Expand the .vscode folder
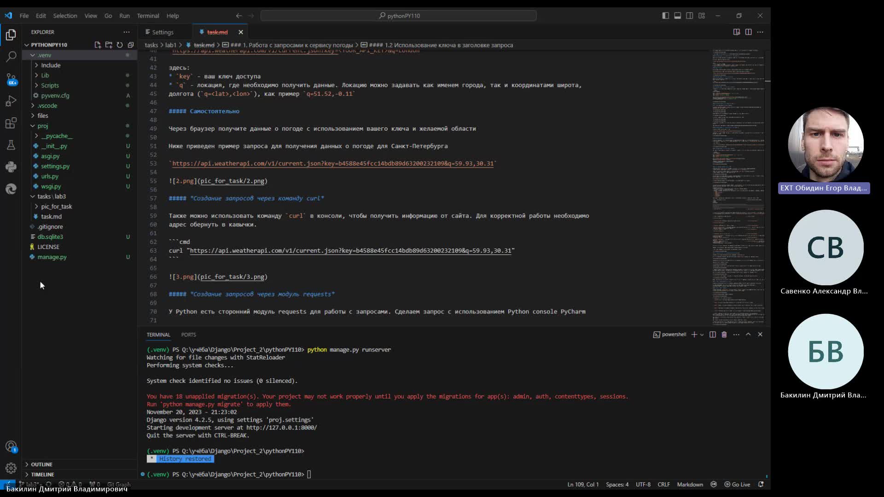Screen dimensions: 884x497 click(80, 106)
